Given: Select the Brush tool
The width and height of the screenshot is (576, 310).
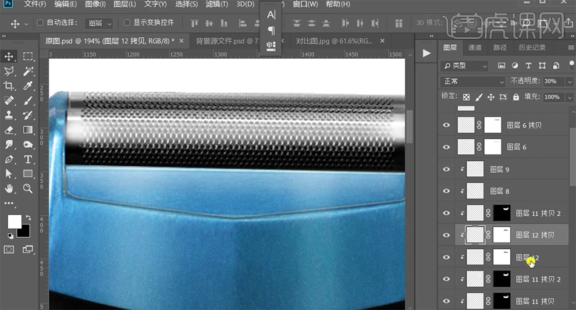Looking at the screenshot, I should click(x=28, y=100).
